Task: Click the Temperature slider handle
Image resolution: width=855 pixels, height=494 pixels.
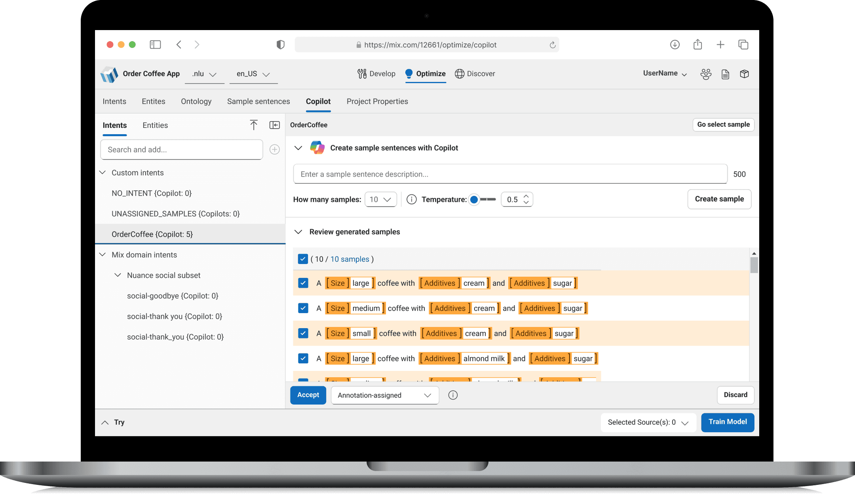Action: click(474, 199)
